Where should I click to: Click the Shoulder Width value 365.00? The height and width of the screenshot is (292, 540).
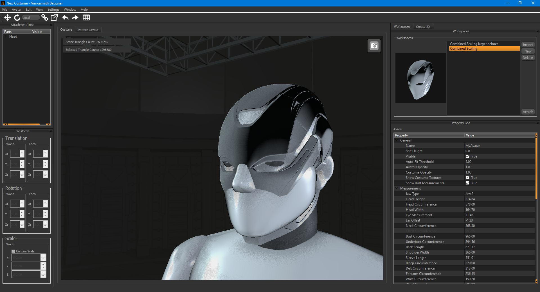[499, 252]
